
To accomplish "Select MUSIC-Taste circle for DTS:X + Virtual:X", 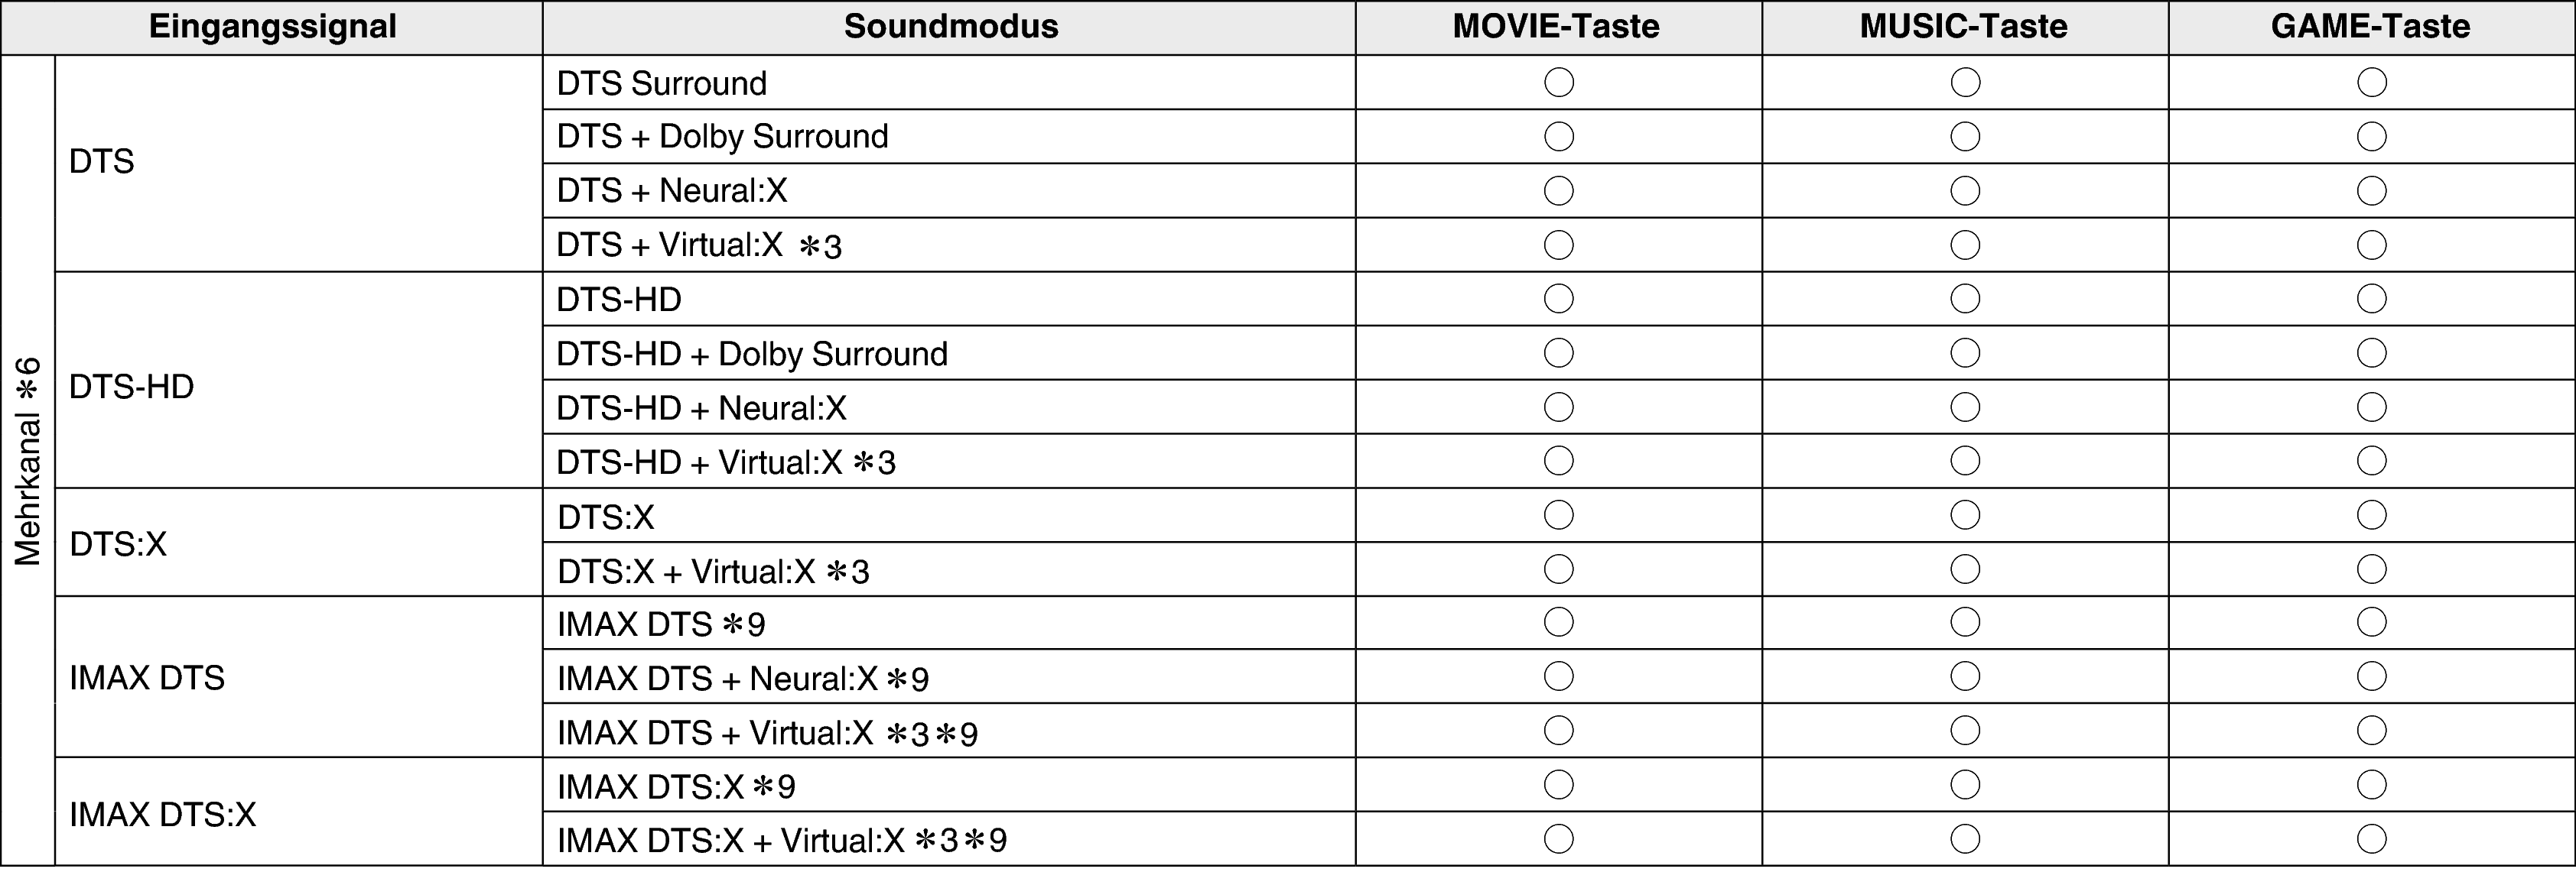I will pyautogui.click(x=1965, y=569).
